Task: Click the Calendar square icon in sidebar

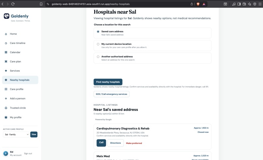Action: pyautogui.click(x=6, y=52)
